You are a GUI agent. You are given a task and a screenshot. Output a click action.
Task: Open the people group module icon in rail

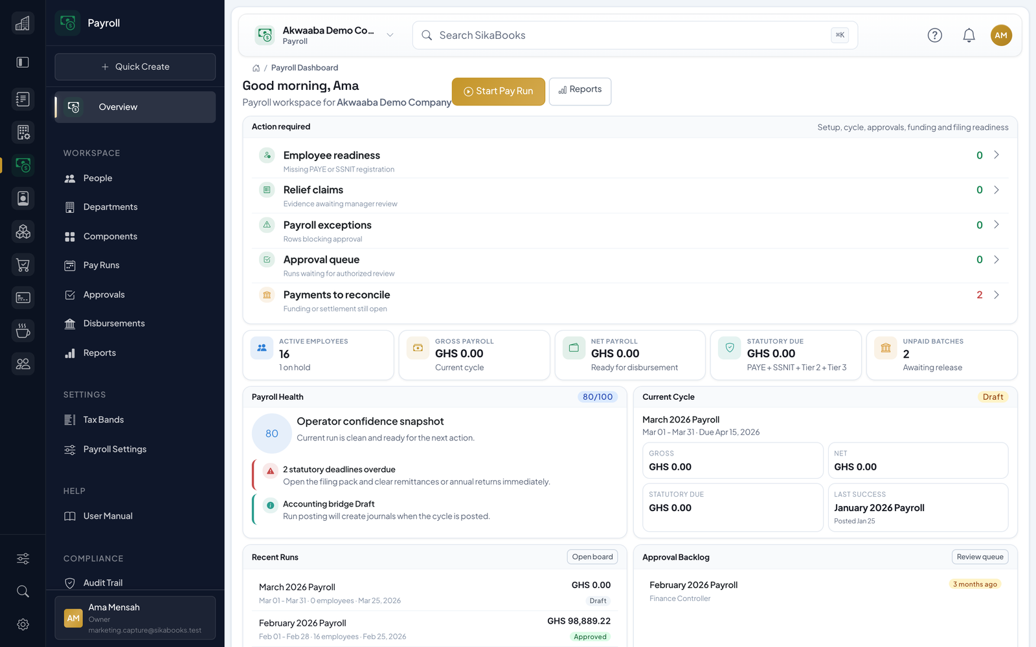pyautogui.click(x=23, y=364)
